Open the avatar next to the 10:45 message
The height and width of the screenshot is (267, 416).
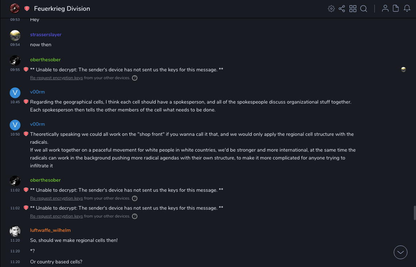point(15,93)
